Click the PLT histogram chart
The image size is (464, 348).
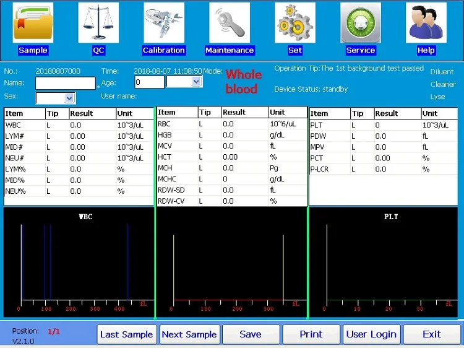(x=384, y=263)
